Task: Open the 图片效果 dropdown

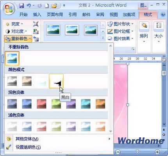Action: [120, 39]
